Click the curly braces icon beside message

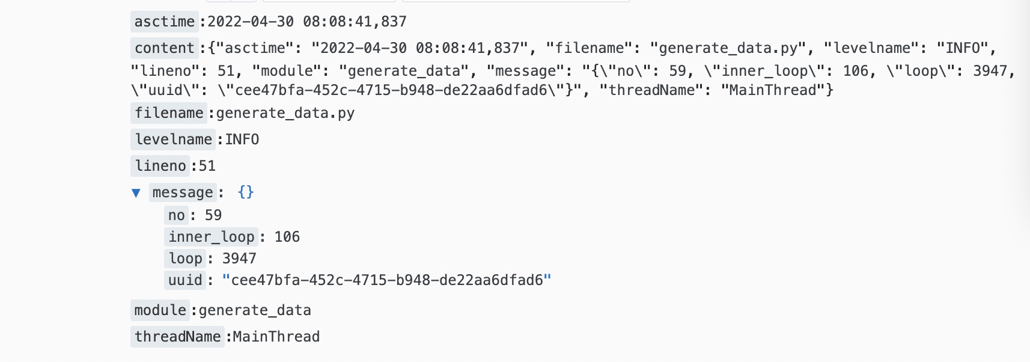coord(246,192)
